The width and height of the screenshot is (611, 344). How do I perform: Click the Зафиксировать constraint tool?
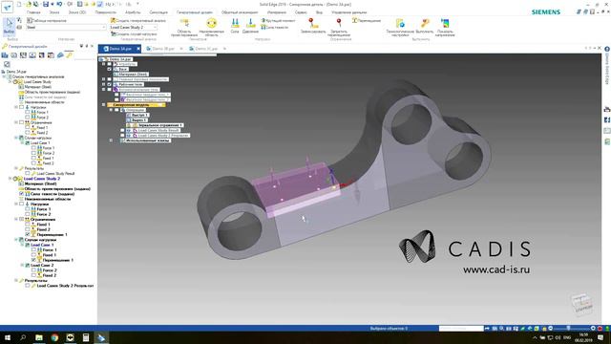(x=312, y=26)
